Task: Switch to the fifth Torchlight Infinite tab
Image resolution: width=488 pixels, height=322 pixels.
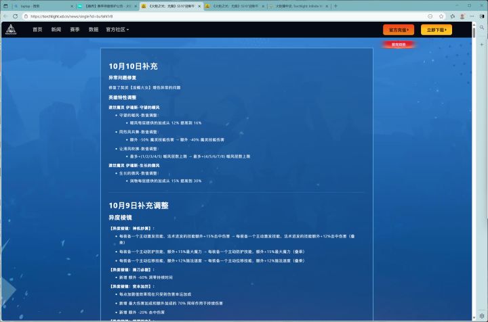Action: 299,6
